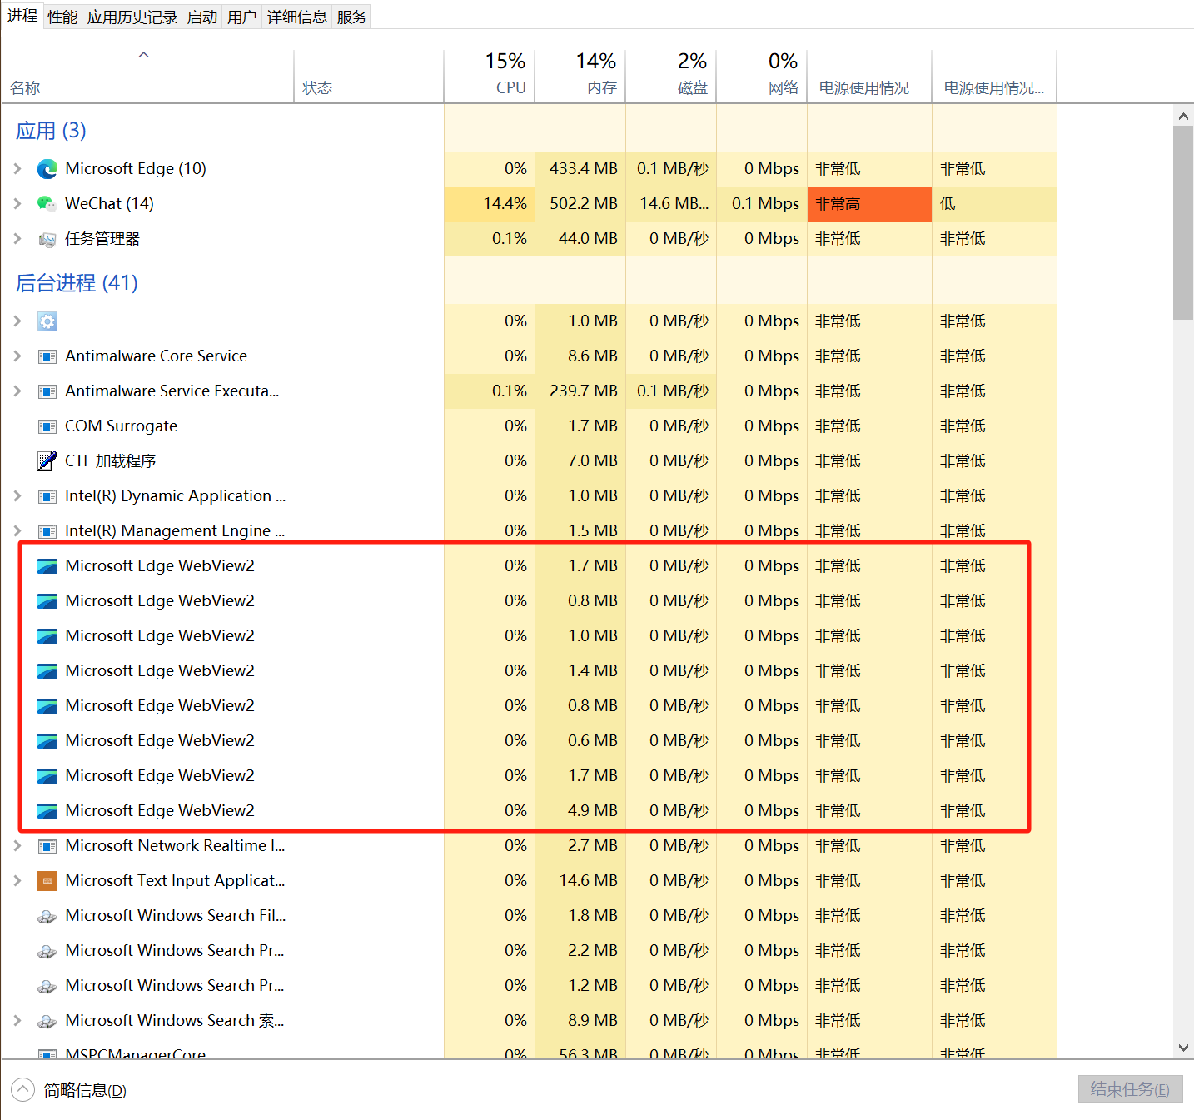Click the Microsoft Windows Search Fil... icon
This screenshot has height=1120, width=1194.
(x=47, y=916)
